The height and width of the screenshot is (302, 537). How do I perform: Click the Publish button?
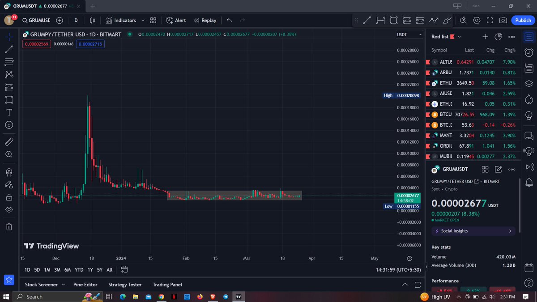[523, 21]
